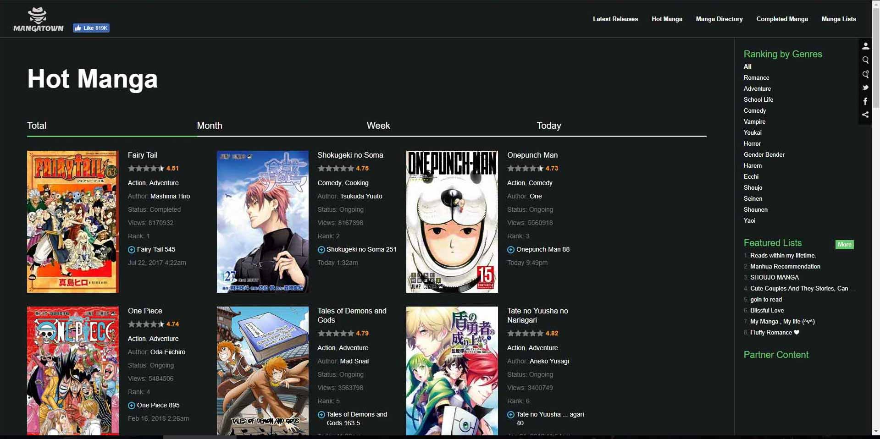Switch to the Month tab
Screen dimensions: 880x439
tap(210, 126)
